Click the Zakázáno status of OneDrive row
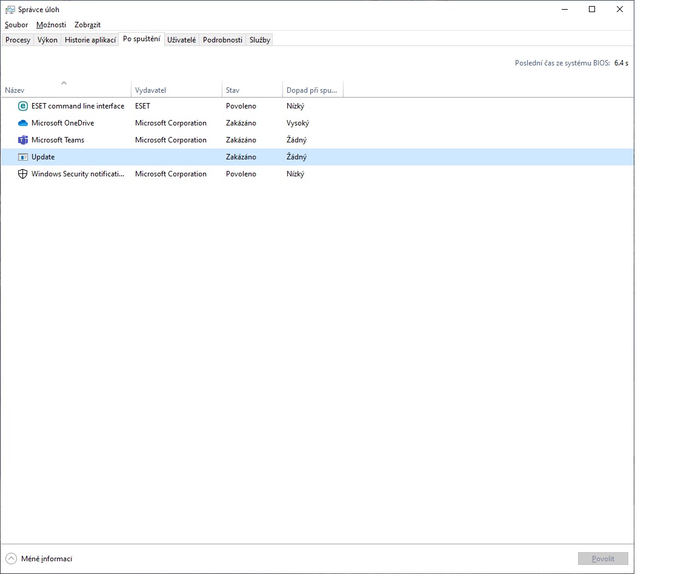The height and width of the screenshot is (574, 698). tap(241, 123)
